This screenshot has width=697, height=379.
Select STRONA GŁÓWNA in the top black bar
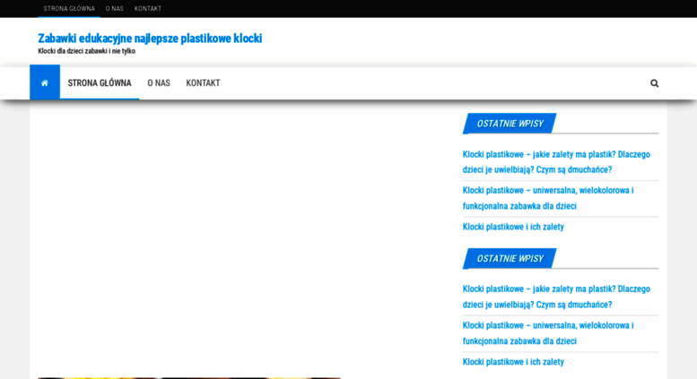tap(69, 8)
